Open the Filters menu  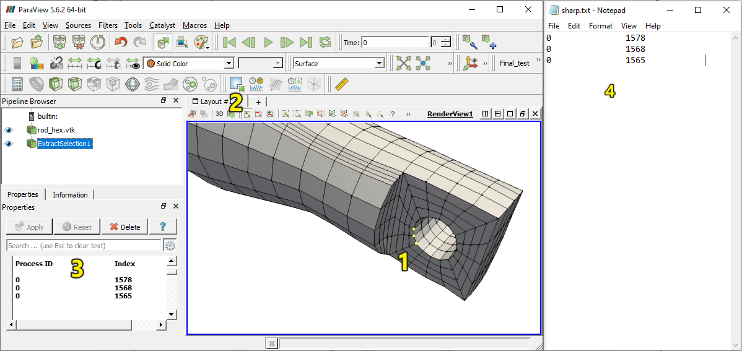coord(108,25)
